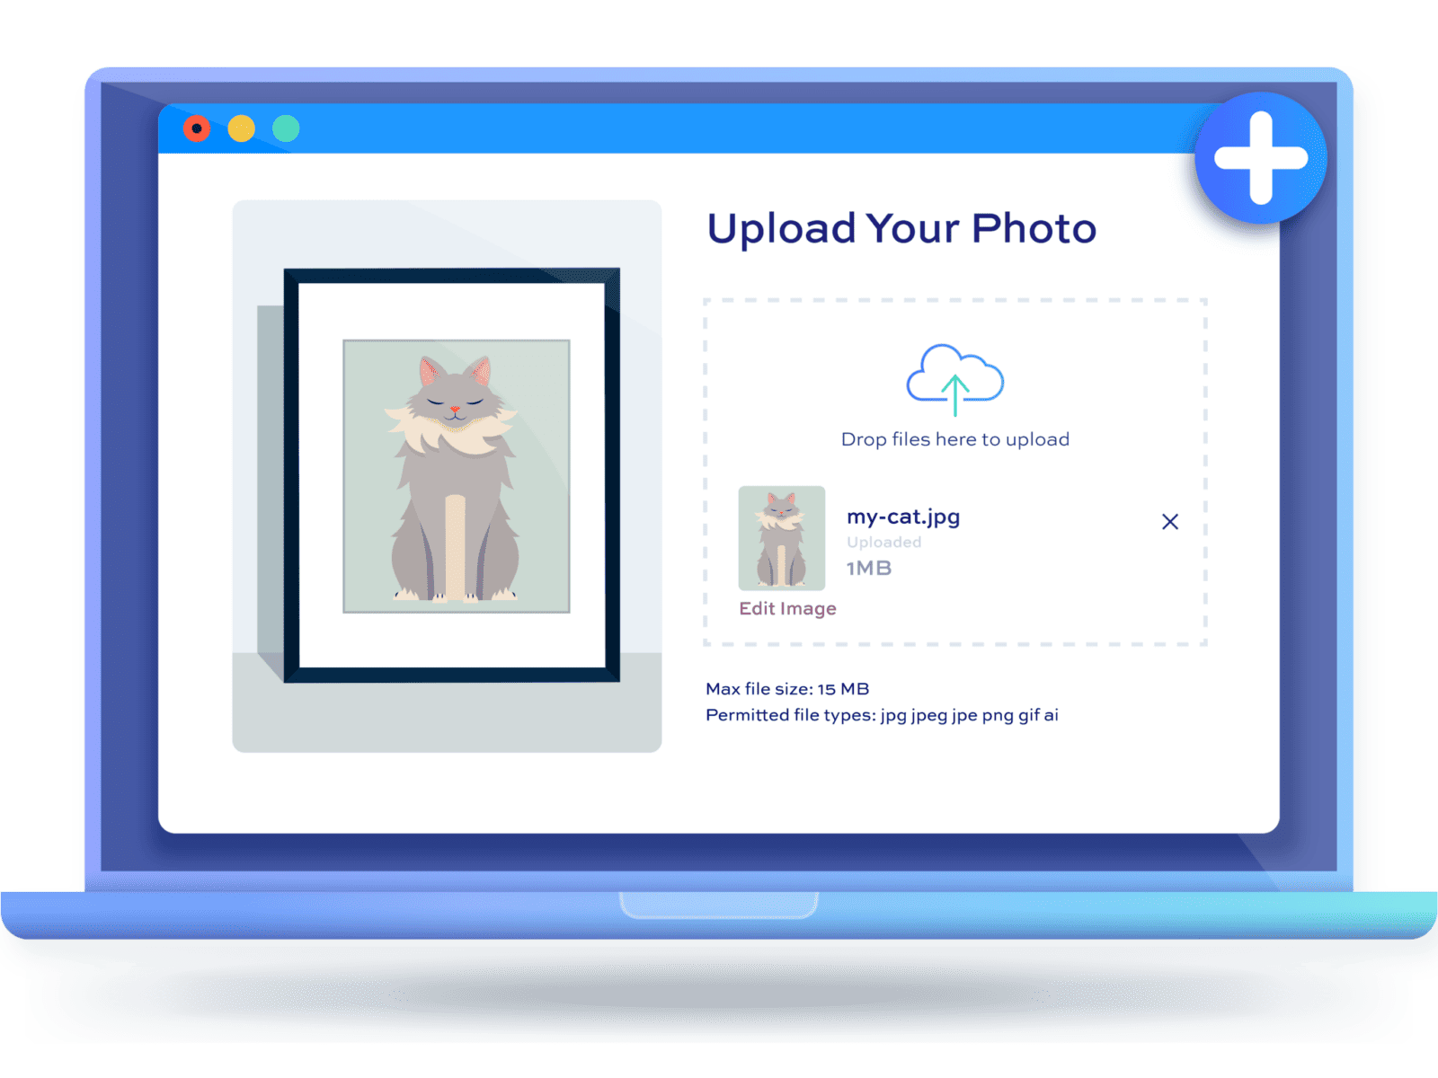The width and height of the screenshot is (1438, 1078).
Task: Open Edit Image for the uploaded photo
Action: click(x=786, y=608)
